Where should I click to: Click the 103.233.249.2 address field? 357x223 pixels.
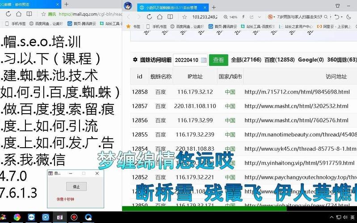(205, 17)
